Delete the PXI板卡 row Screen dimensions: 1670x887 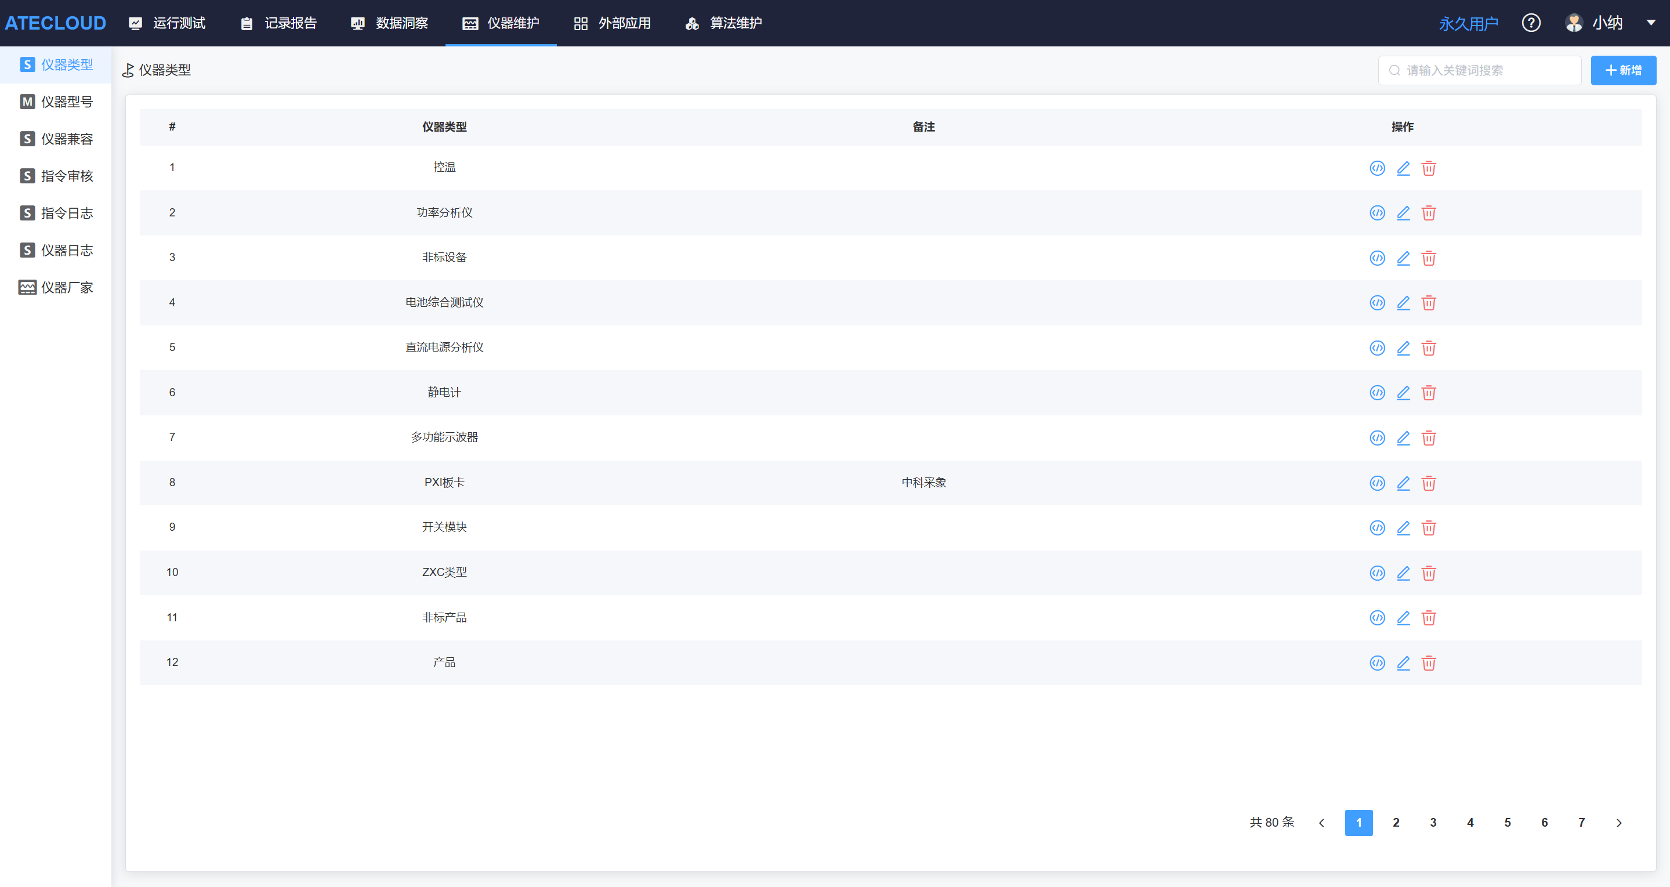[x=1428, y=483]
